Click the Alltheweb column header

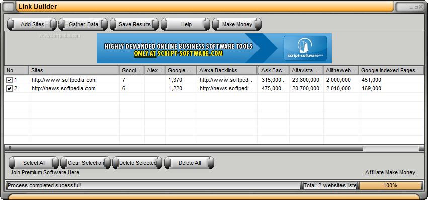coord(341,70)
